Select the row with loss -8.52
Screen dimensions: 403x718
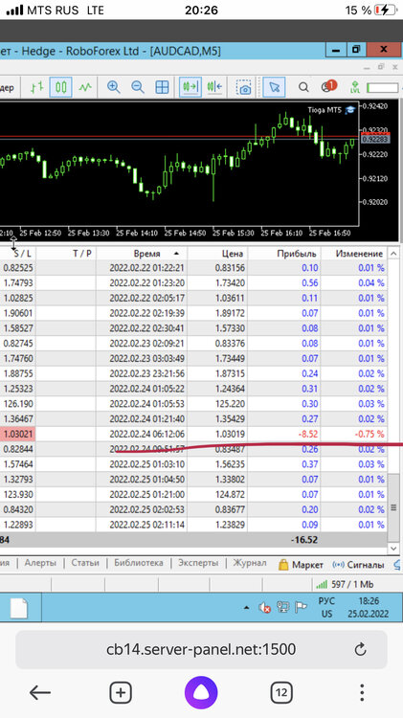coord(193,434)
